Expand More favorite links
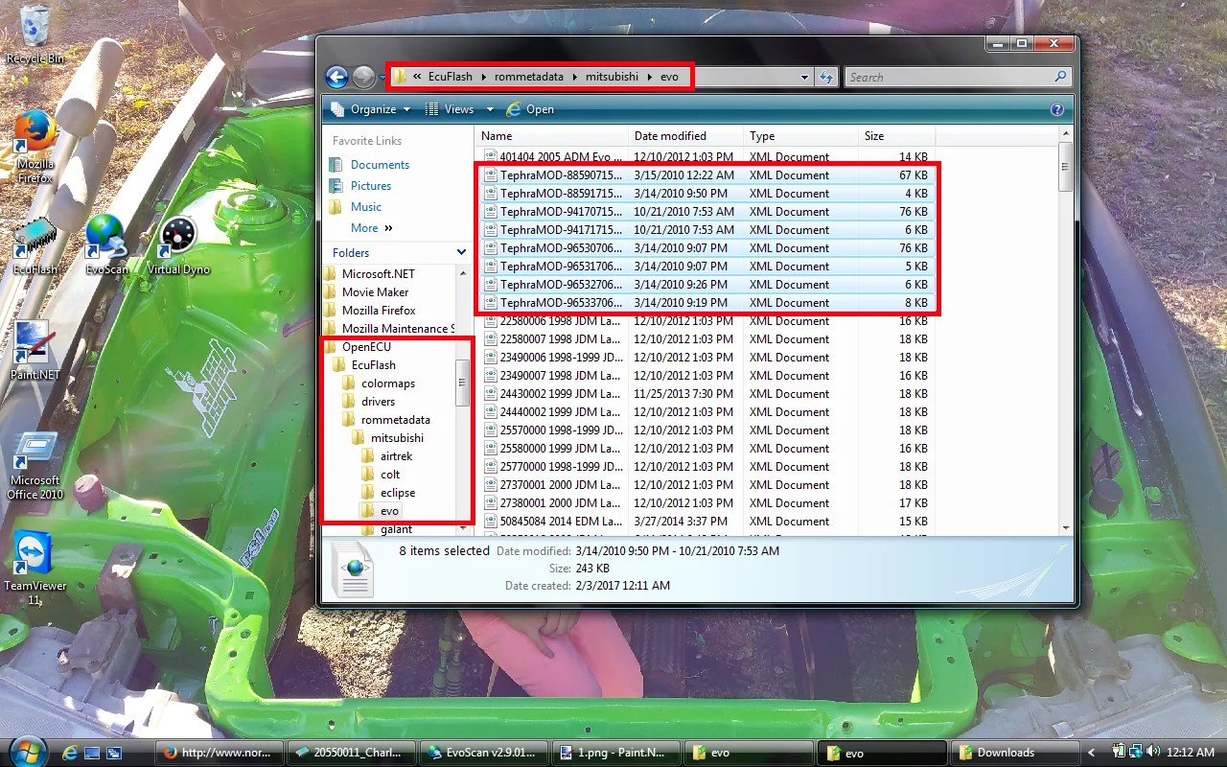 tap(371, 228)
